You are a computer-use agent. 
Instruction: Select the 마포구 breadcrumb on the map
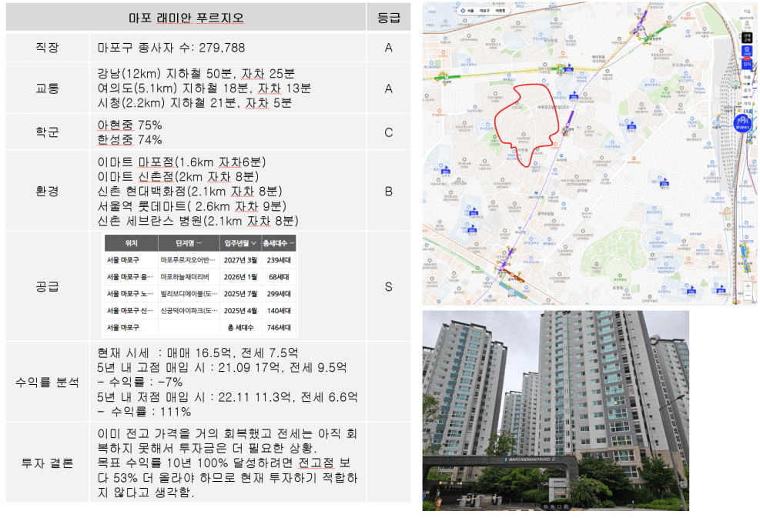[484, 11]
